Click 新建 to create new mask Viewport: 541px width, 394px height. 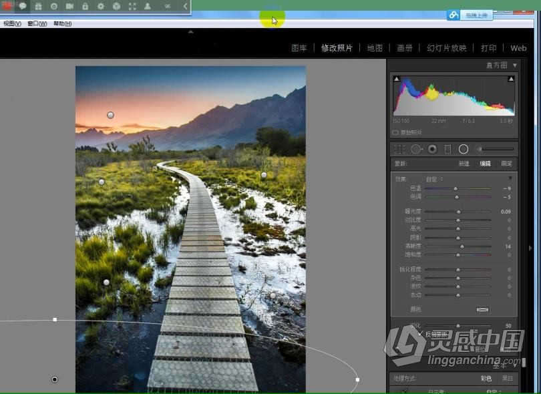click(x=464, y=164)
